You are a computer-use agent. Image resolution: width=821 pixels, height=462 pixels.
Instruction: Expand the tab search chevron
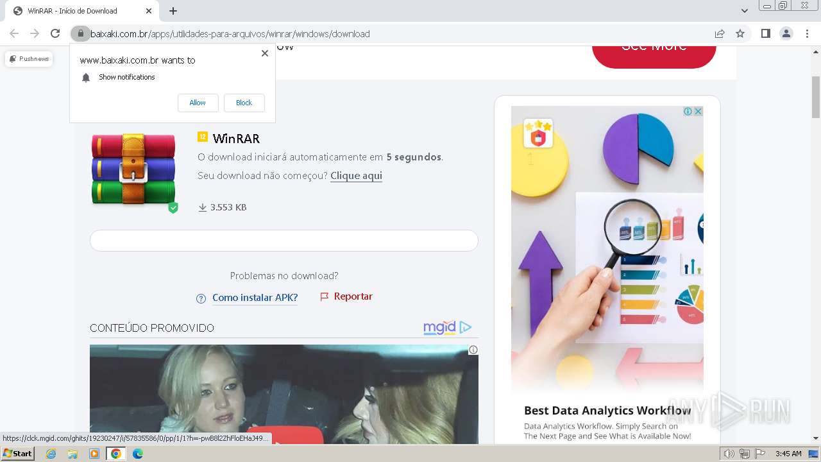coord(745,11)
